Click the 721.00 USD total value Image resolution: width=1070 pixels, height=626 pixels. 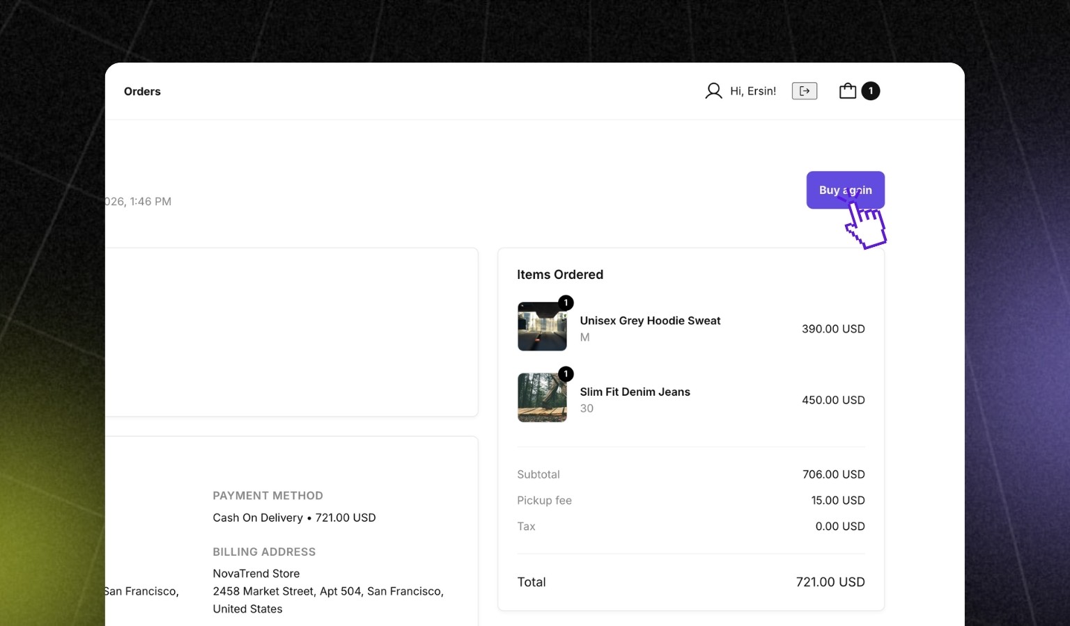(830, 582)
